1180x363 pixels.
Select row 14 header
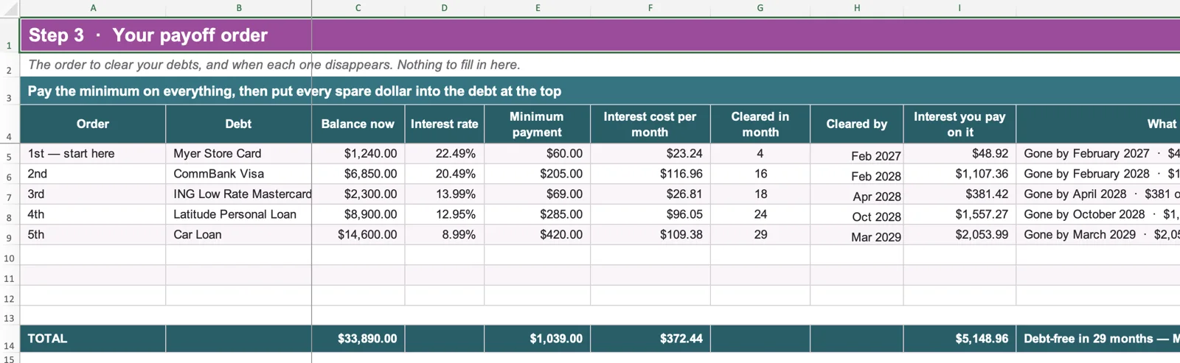[x=10, y=339]
